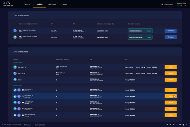Screen dimensions: 190x127
Task: Claim the 800.11237418 GOVI rewards
Action: 149,37
